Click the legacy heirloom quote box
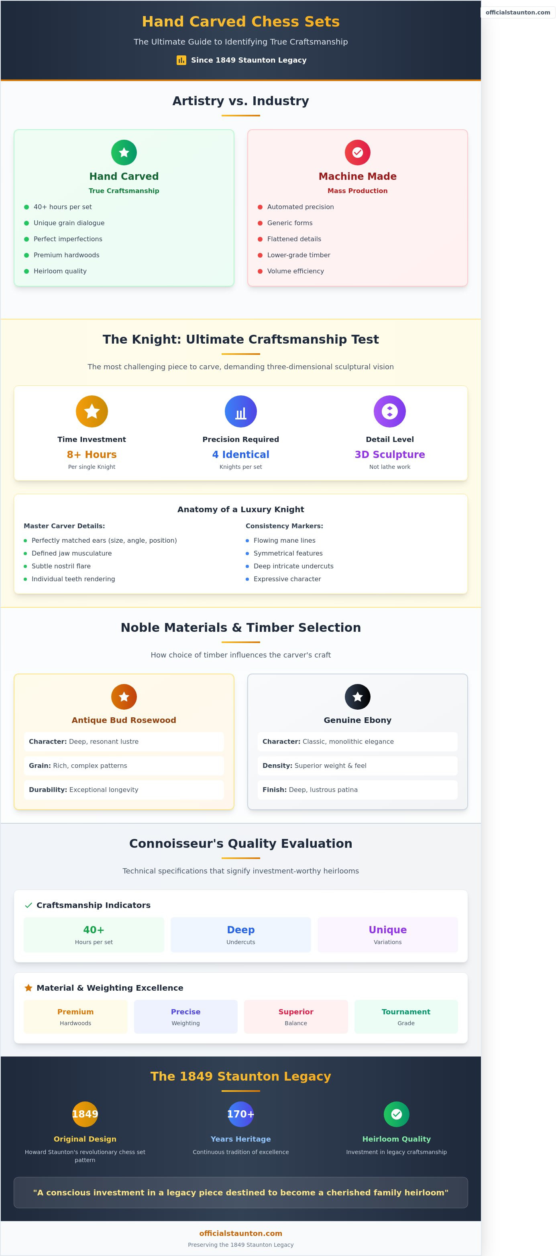Viewport: 558px width, 1256px height. click(x=240, y=1193)
